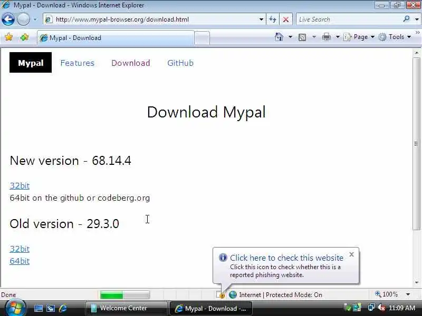Click the Add to Favorites icon
Viewport: 422px width, 316px height.
pyautogui.click(x=24, y=37)
